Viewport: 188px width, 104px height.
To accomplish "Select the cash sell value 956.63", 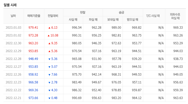I will pyautogui.click(x=96, y=98).
